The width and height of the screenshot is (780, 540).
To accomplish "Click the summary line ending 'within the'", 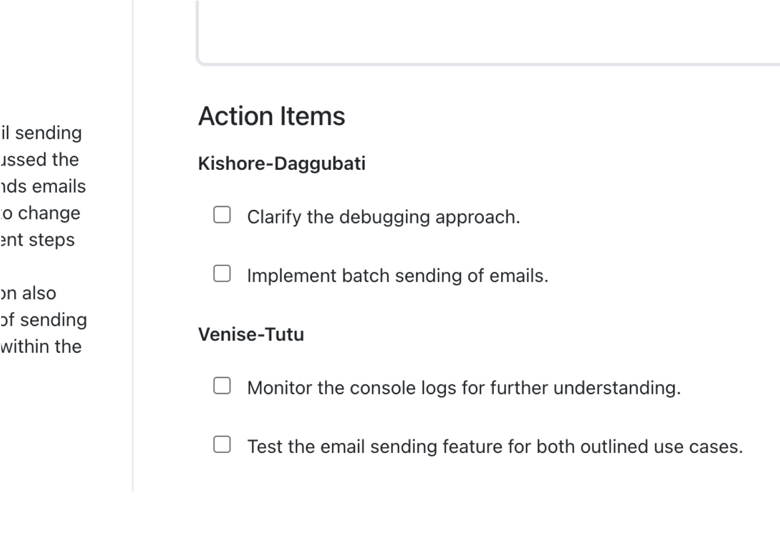I will [41, 346].
